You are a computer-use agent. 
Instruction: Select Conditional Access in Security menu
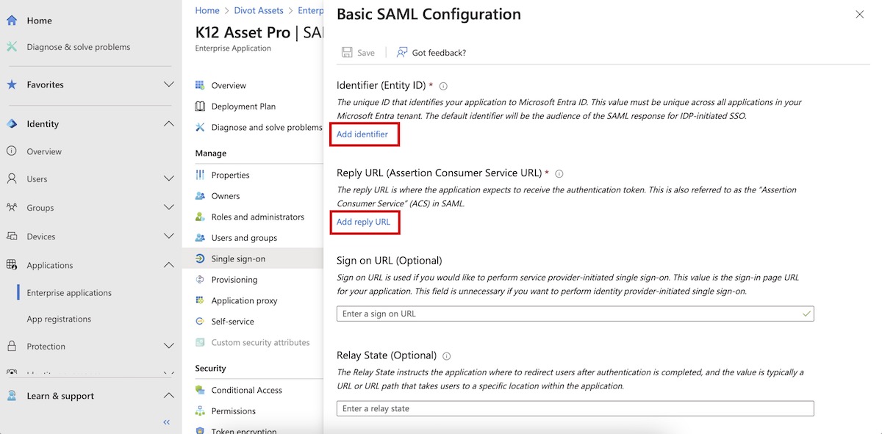tap(246, 390)
